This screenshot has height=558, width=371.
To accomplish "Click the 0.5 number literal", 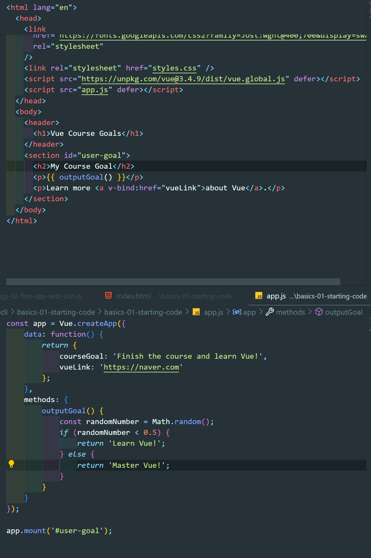I will pyautogui.click(x=150, y=432).
